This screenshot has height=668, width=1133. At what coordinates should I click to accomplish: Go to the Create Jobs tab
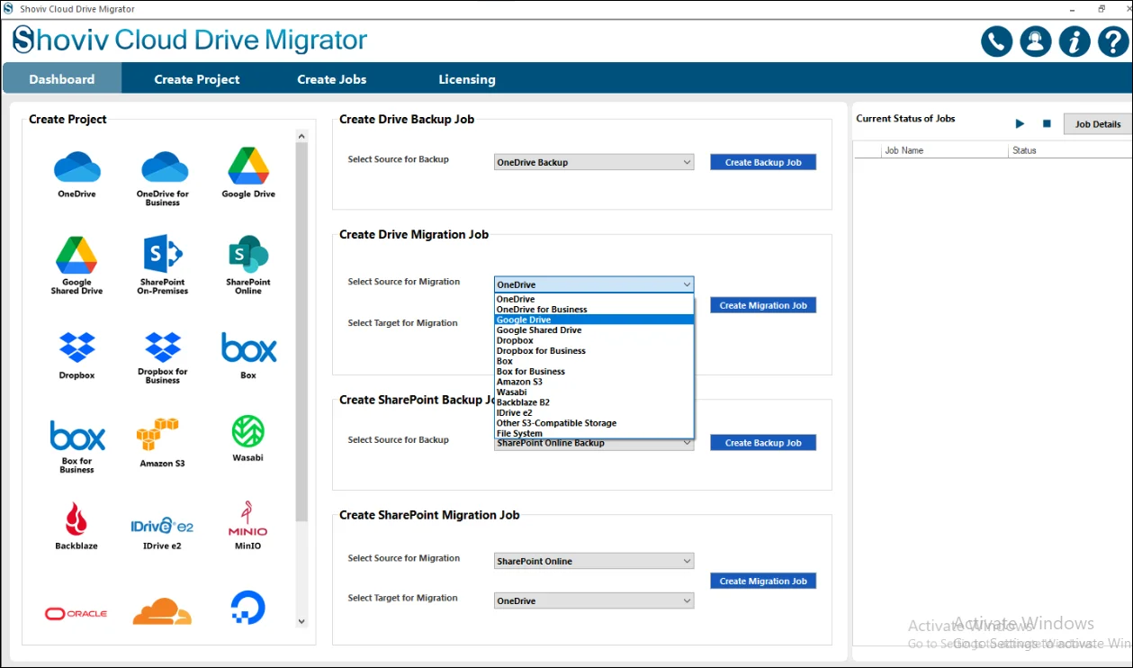tap(332, 79)
